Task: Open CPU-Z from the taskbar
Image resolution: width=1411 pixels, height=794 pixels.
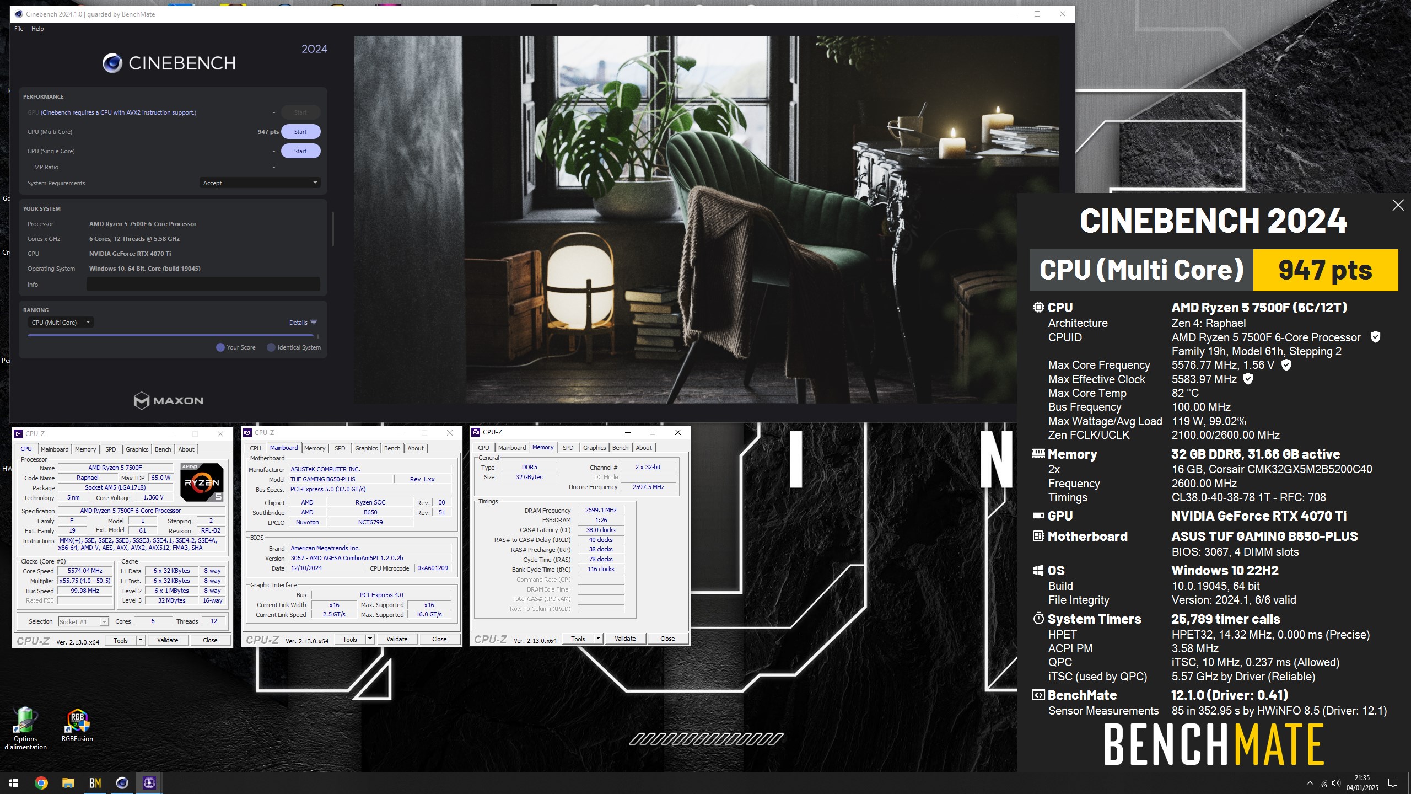Action: pyautogui.click(x=149, y=782)
